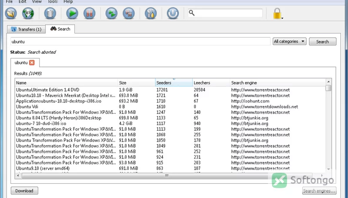Click the vertical scrollbar down arrow
Viewport: 348px width, 198px height.
point(328,169)
